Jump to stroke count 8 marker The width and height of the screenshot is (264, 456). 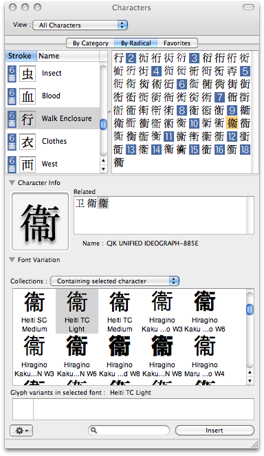[x=181, y=110]
